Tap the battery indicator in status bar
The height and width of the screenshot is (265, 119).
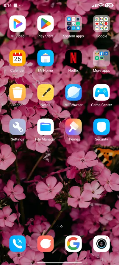point(109,5)
